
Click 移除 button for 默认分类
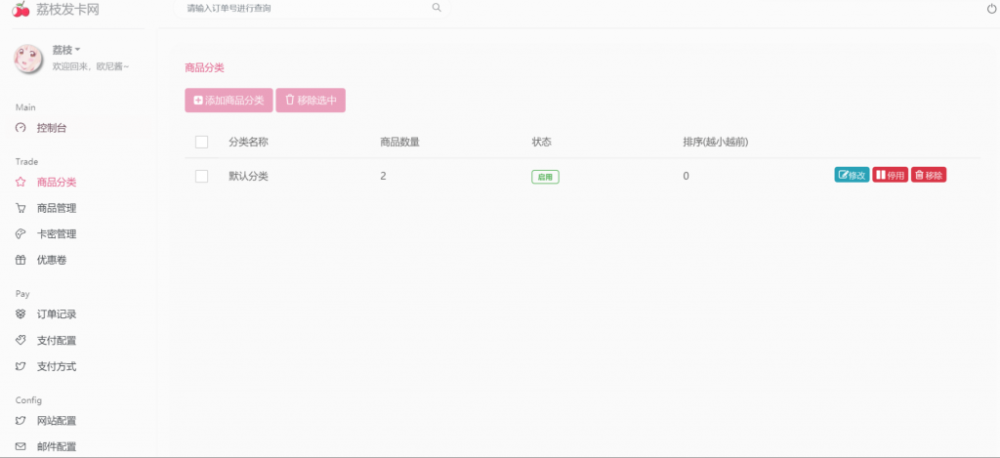coord(929,175)
